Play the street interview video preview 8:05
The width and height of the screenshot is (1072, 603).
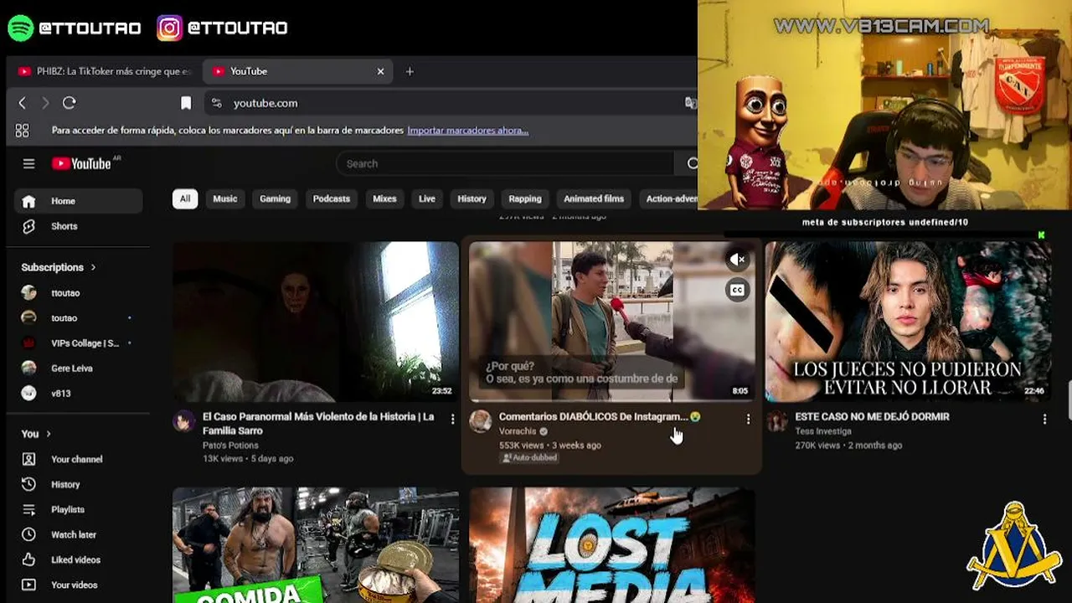pos(612,322)
